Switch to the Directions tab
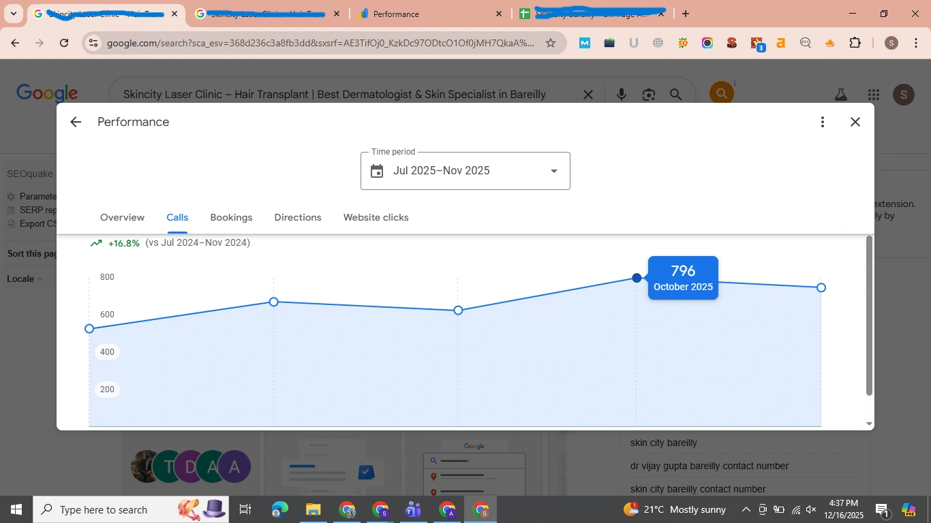The height and width of the screenshot is (523, 931). tap(298, 218)
